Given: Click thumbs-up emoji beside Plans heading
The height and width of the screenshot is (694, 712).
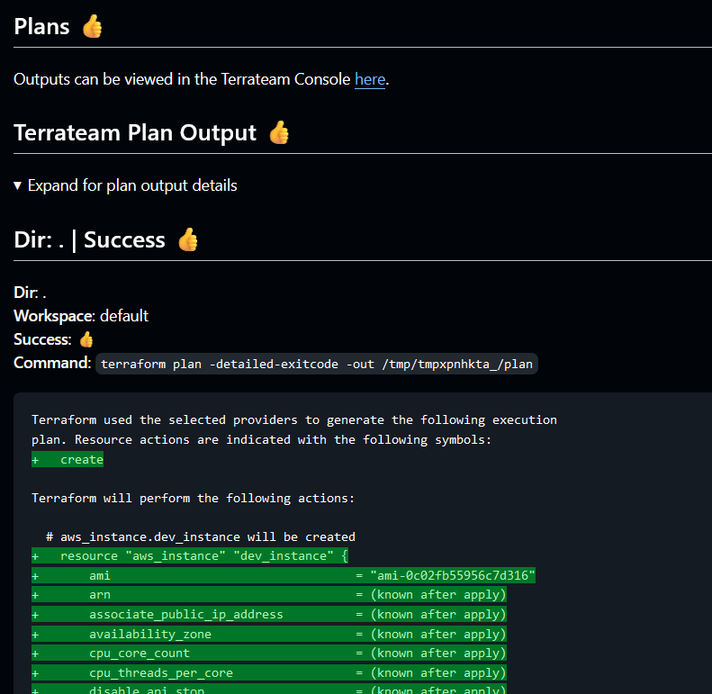Looking at the screenshot, I should coord(93,26).
